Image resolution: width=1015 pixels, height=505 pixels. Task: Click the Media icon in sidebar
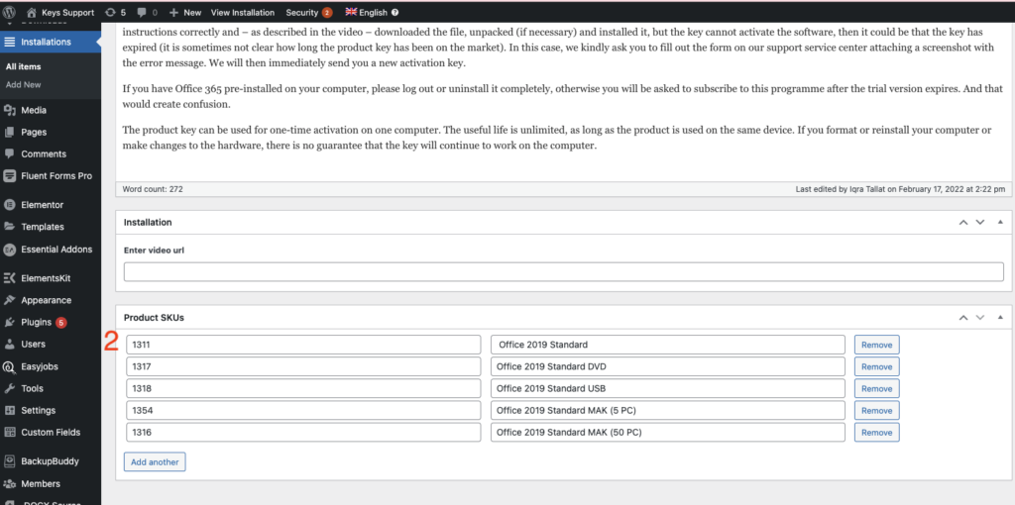click(10, 110)
